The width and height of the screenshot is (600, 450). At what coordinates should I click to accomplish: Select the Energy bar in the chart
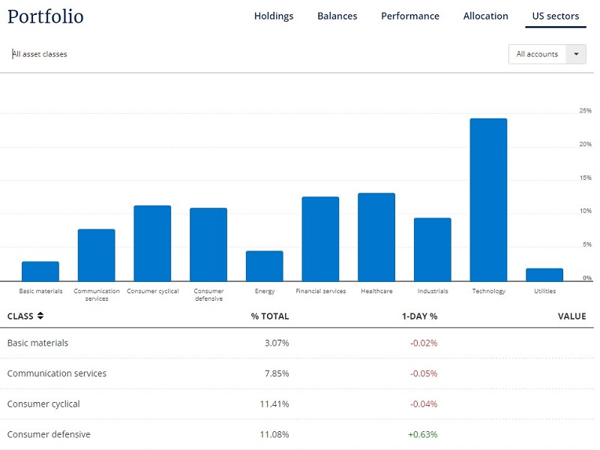click(265, 266)
